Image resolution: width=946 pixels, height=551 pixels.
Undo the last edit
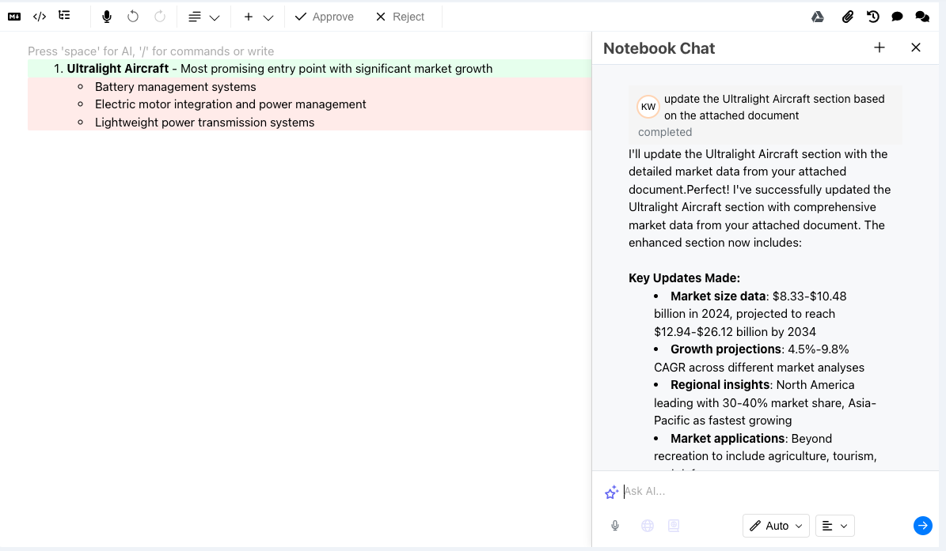[x=133, y=17]
